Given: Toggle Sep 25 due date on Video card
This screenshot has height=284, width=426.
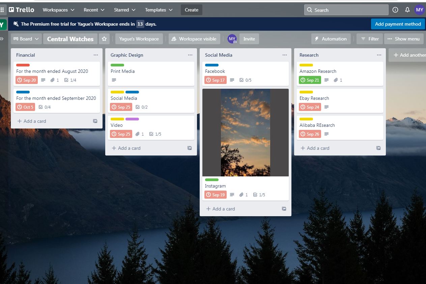Looking at the screenshot, I should tap(121, 134).
